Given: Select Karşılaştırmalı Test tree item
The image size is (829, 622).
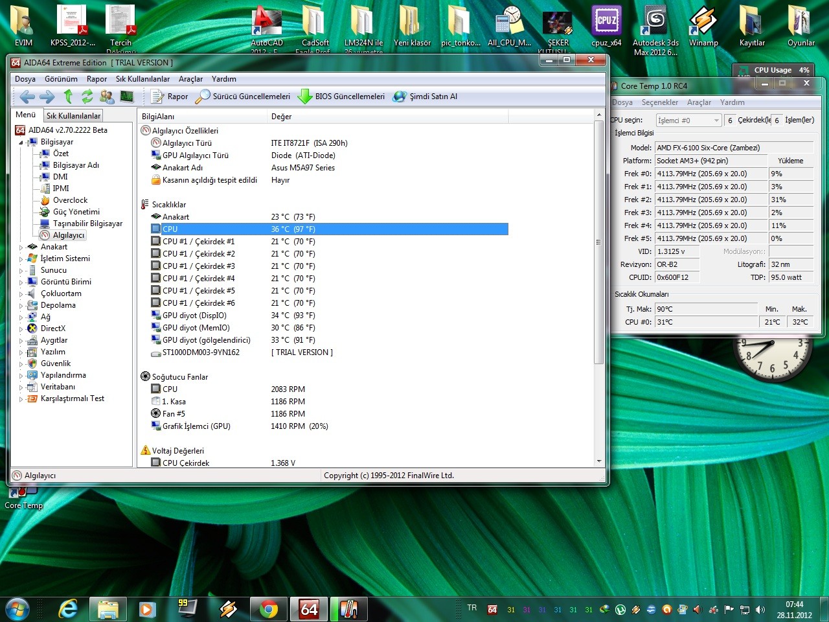Looking at the screenshot, I should pyautogui.click(x=73, y=398).
